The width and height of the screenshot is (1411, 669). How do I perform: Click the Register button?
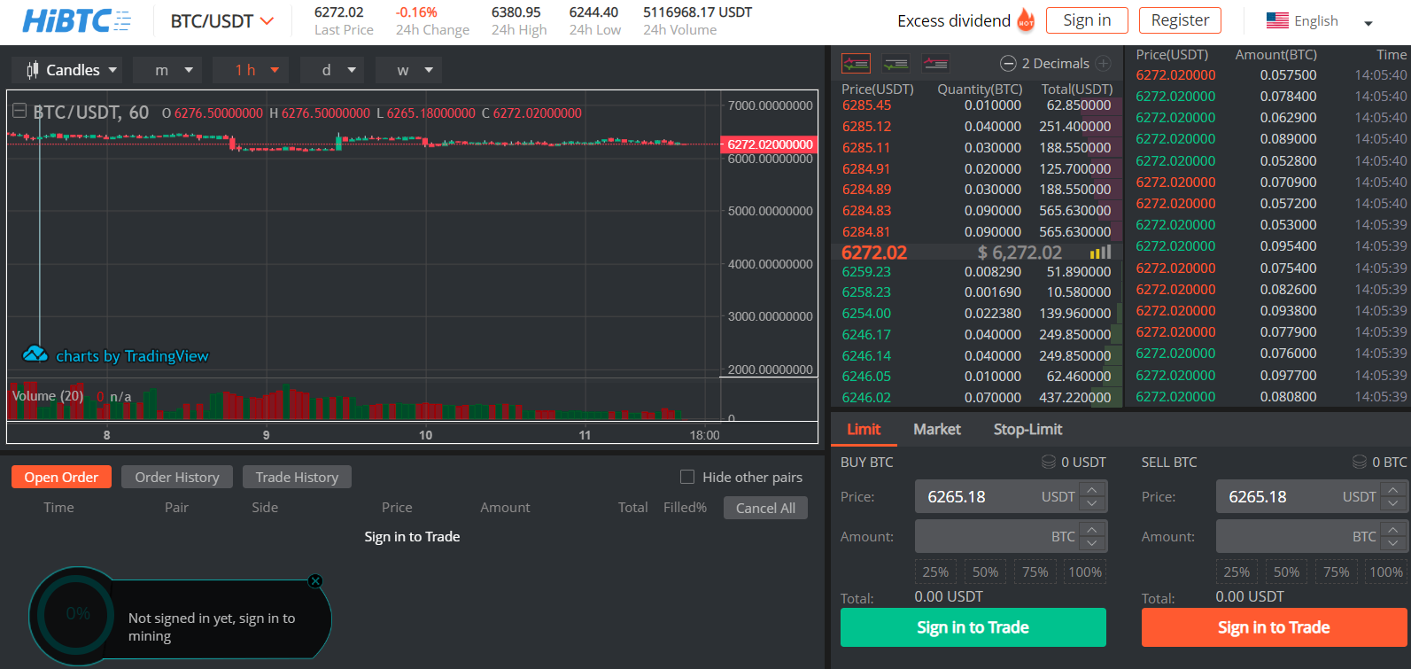1180,20
